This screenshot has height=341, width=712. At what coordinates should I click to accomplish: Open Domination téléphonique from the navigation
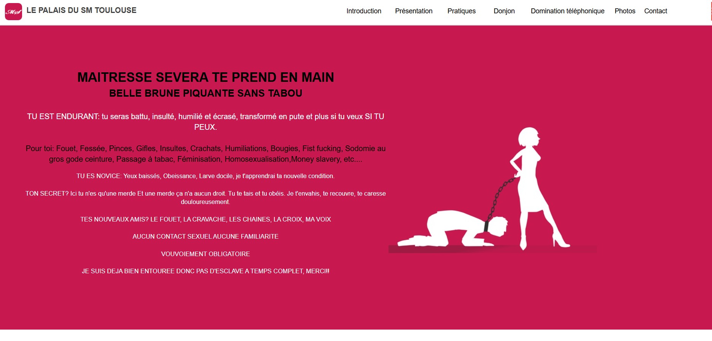click(567, 11)
